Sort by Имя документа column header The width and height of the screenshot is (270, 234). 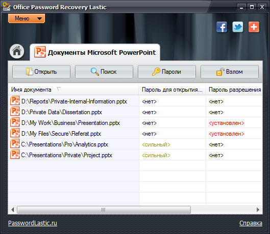click(73, 90)
